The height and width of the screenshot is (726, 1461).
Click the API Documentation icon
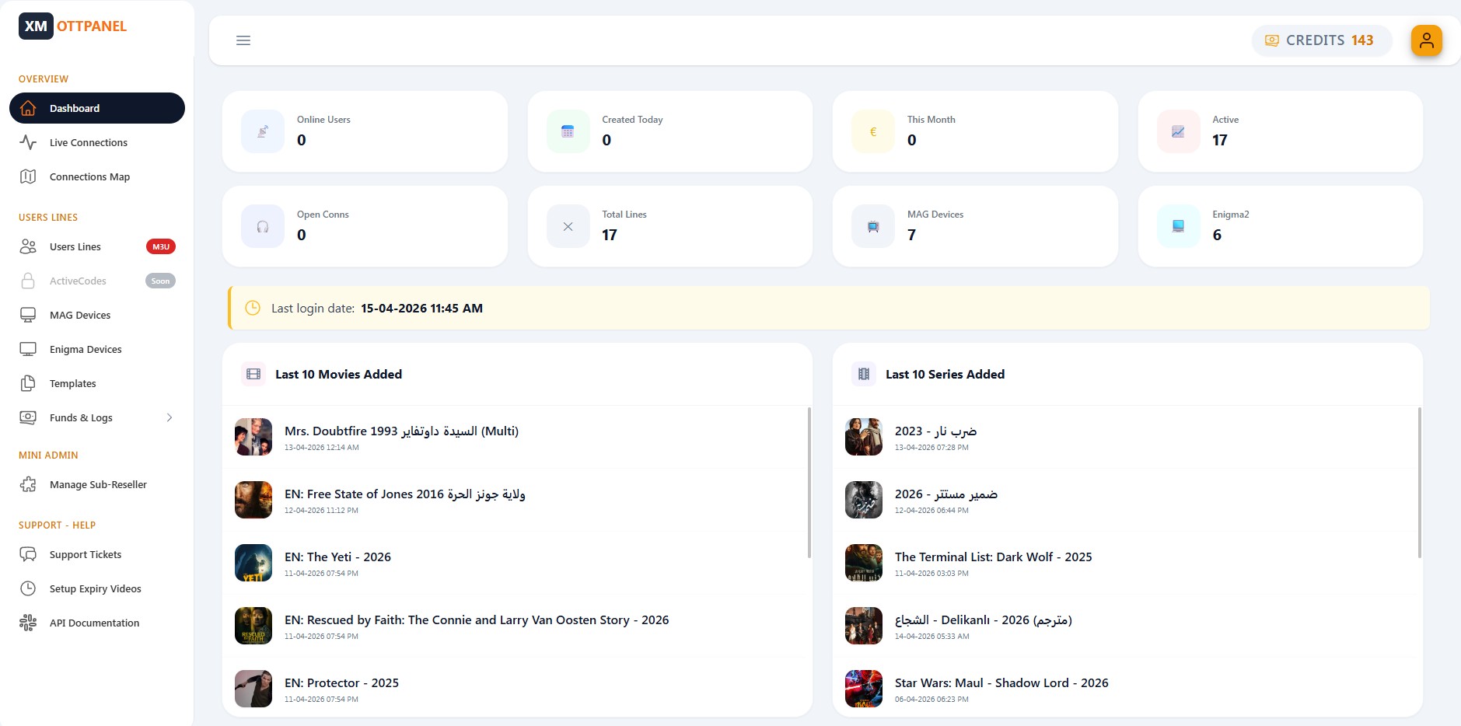[x=28, y=623]
